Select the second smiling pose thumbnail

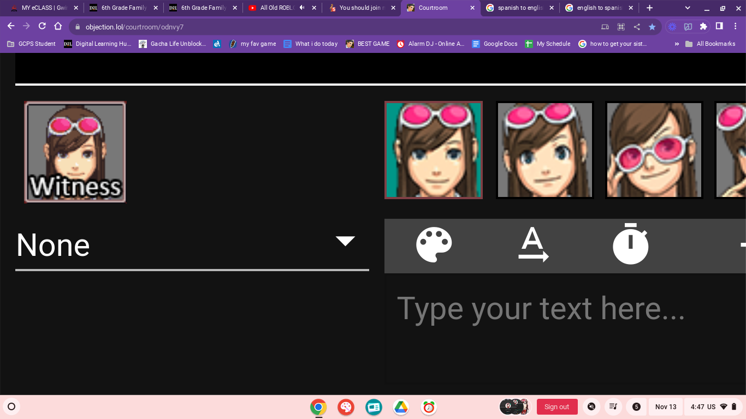pos(545,150)
